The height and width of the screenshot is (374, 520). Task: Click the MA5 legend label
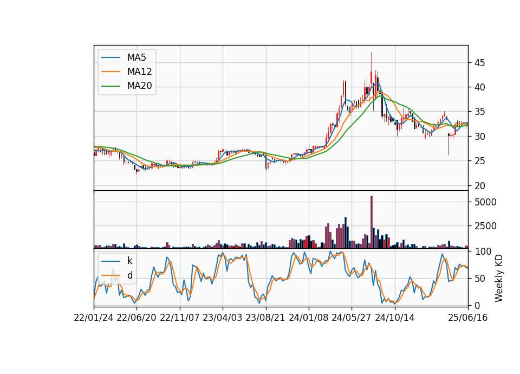pos(136,57)
